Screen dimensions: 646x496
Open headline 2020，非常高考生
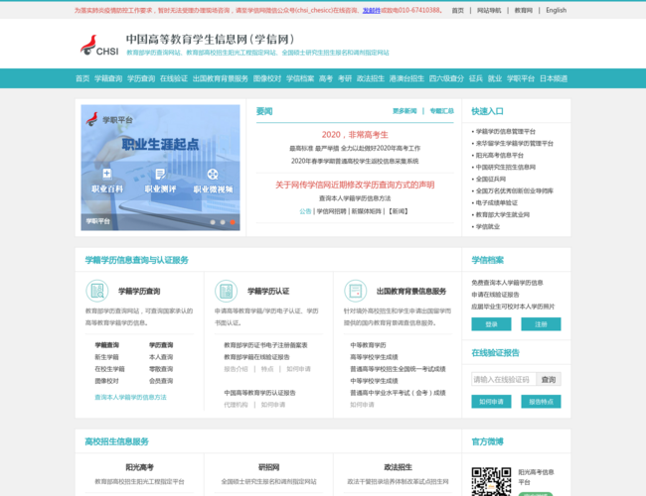pos(355,135)
